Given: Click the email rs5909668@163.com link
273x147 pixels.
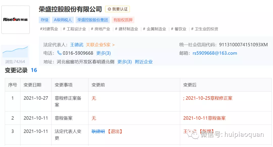Looking at the screenshot, I should 215,53.
